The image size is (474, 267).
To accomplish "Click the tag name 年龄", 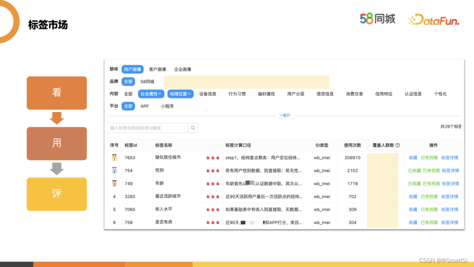I will 159,183.
